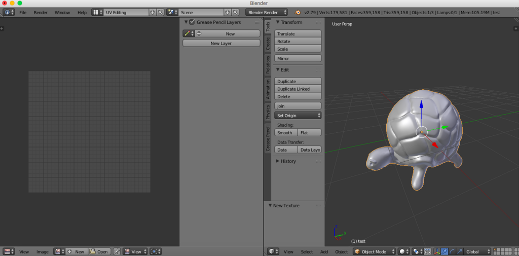
Task: Open the viewport shading sphere selector
Action: pyautogui.click(x=403, y=252)
